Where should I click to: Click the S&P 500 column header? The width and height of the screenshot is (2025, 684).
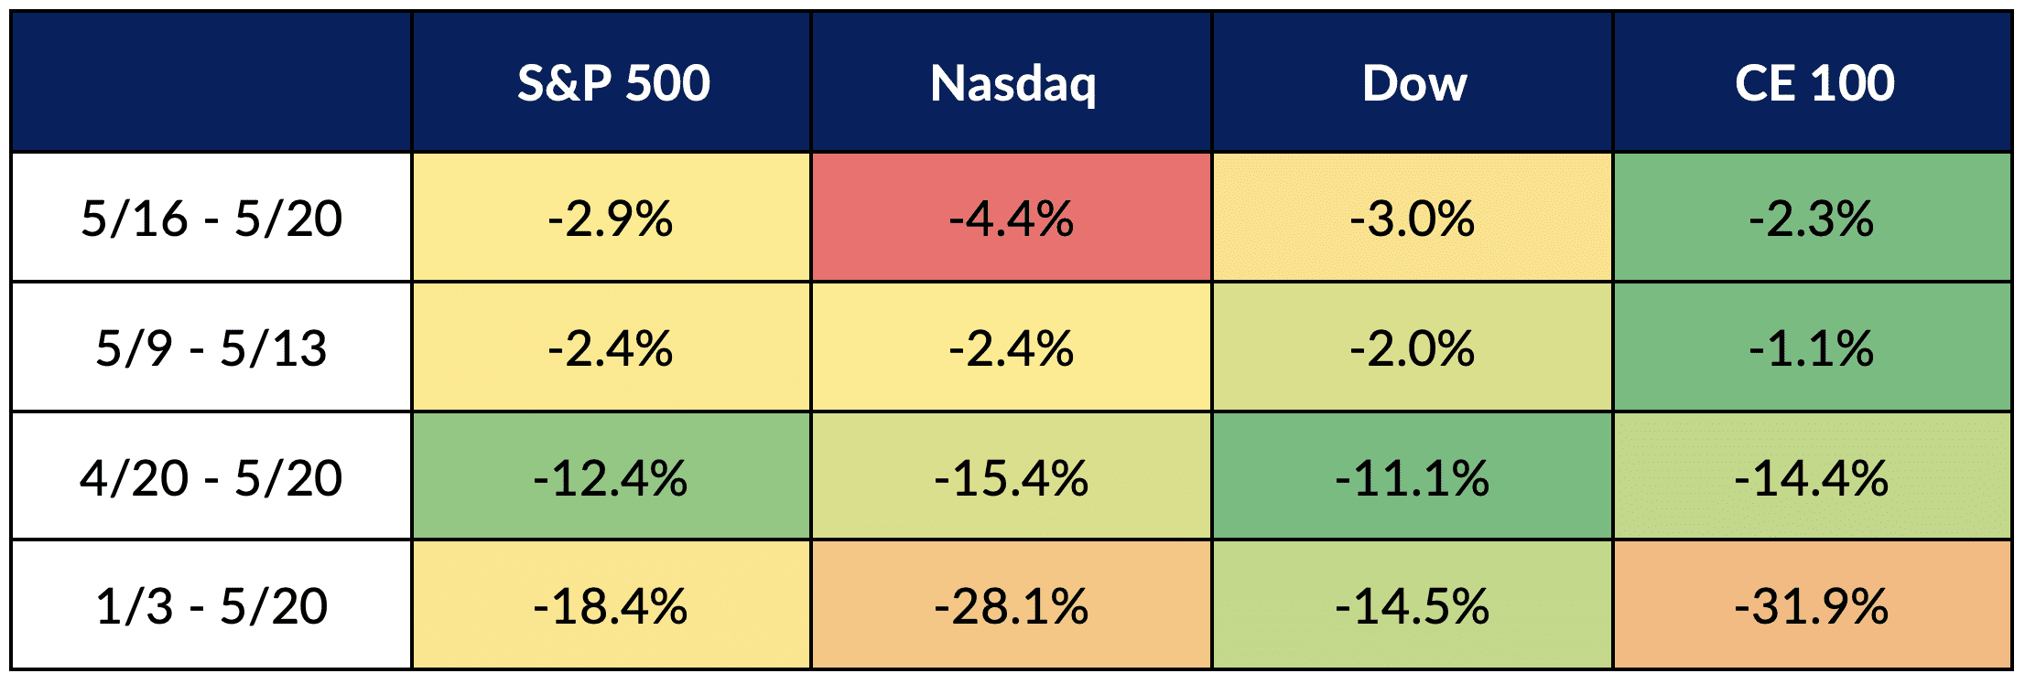(x=612, y=83)
